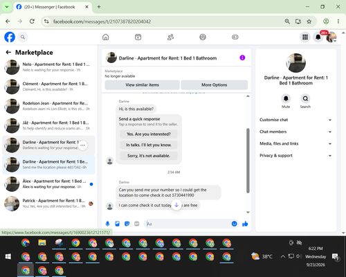Open a new Chrome tab
346x277 pixels.
[x=99, y=7]
